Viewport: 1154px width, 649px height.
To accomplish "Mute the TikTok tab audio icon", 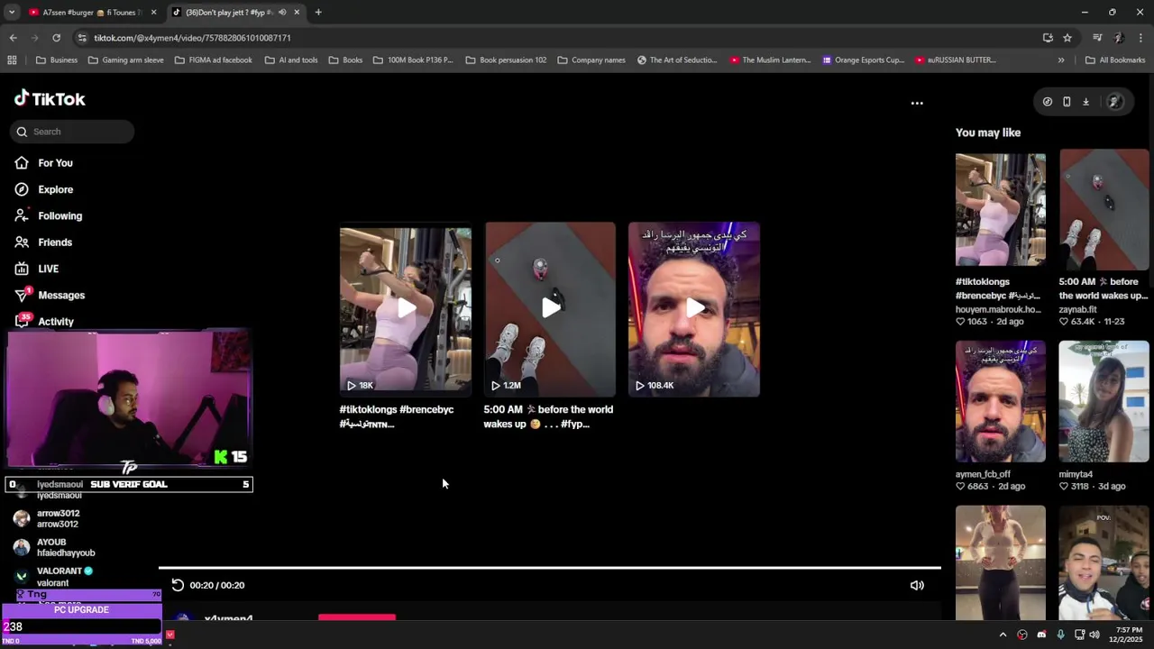I will (x=282, y=13).
